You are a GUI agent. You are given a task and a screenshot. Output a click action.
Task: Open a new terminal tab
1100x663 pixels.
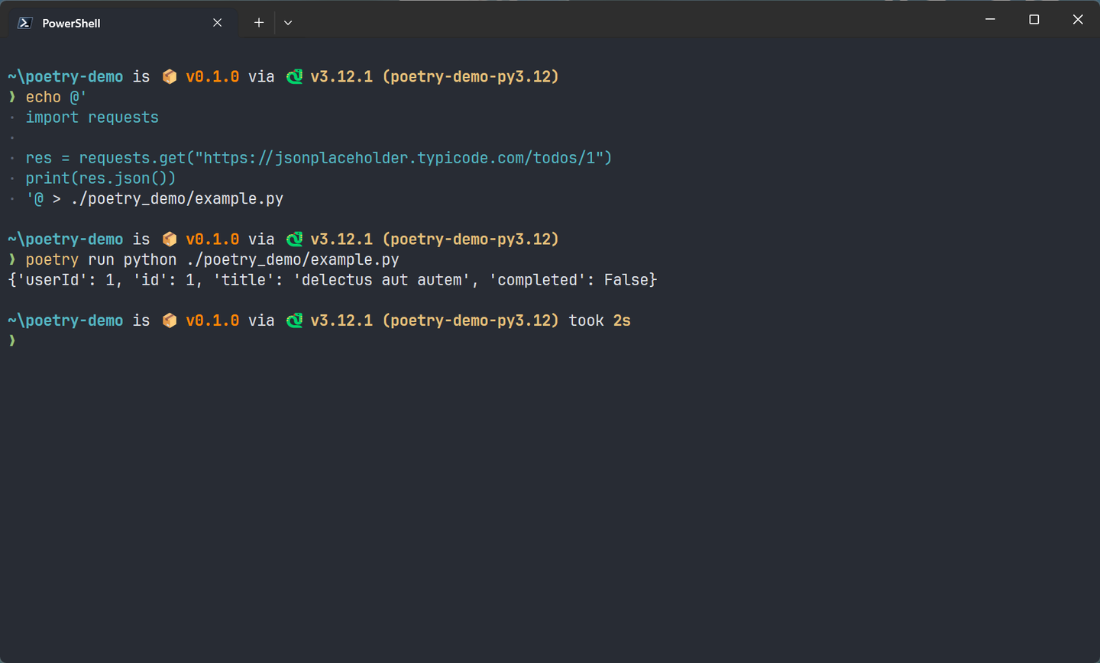[x=259, y=23]
